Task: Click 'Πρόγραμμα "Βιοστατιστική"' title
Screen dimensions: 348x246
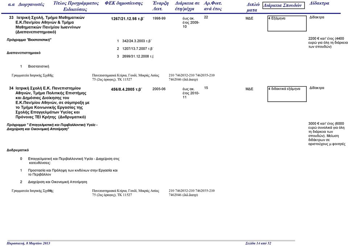Action: pyautogui.click(x=29, y=40)
